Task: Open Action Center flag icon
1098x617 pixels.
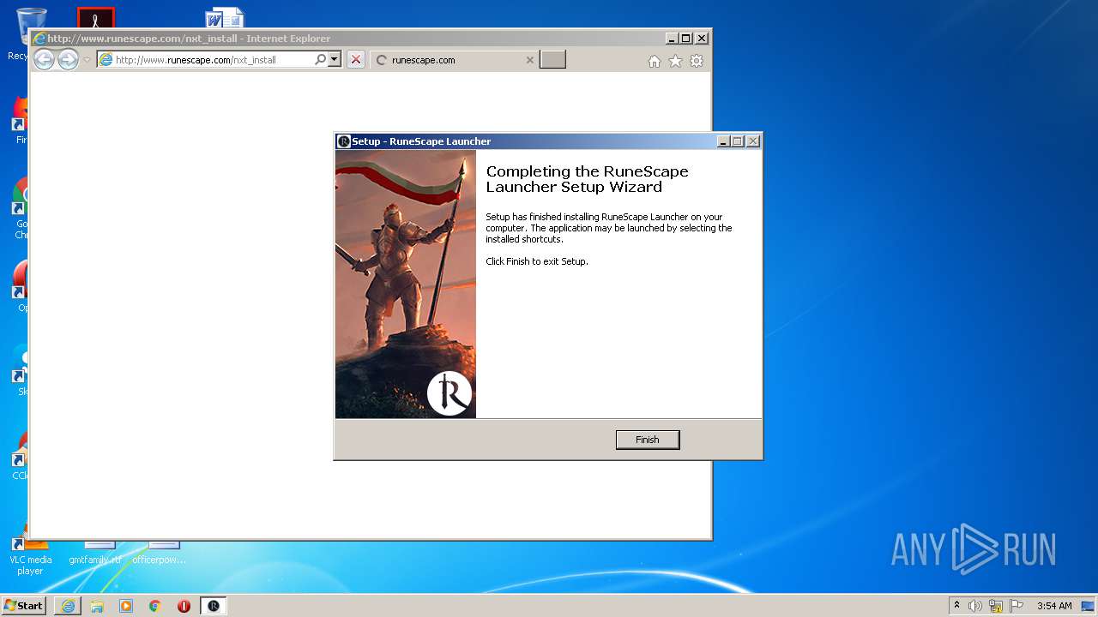Action: click(1017, 606)
